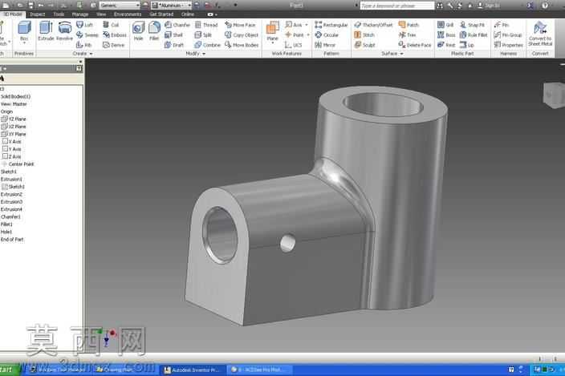
Task: Open the Axis tool dropdown arrow
Action: (307, 25)
